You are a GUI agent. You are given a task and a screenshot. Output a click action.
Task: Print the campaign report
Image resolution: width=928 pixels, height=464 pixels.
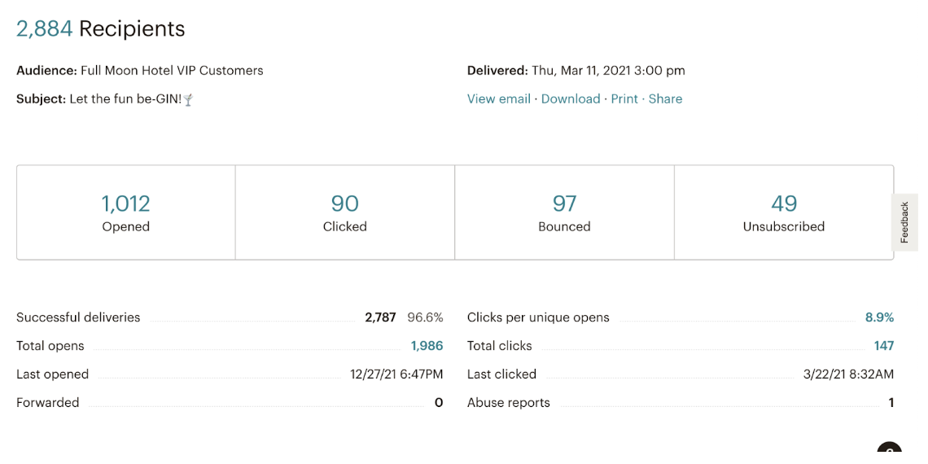[624, 99]
